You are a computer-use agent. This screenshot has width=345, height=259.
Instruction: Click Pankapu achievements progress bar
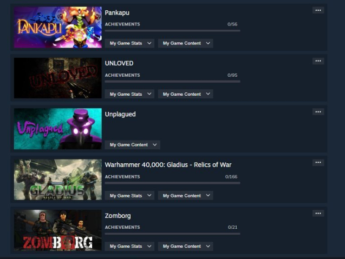(172, 31)
